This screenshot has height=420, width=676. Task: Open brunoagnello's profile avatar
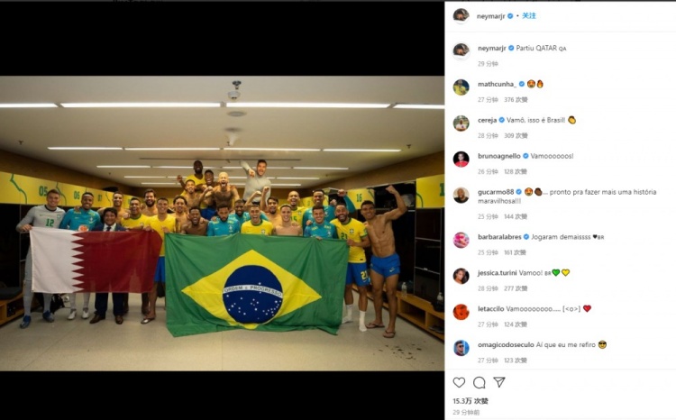point(461,160)
